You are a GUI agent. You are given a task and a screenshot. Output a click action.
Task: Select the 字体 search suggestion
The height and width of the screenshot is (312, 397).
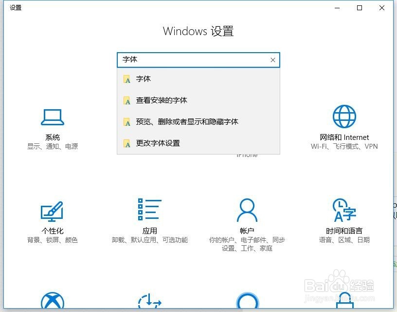198,79
